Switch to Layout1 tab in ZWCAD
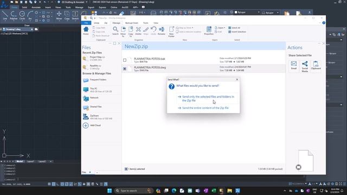The height and width of the screenshot is (195, 347). point(30,161)
